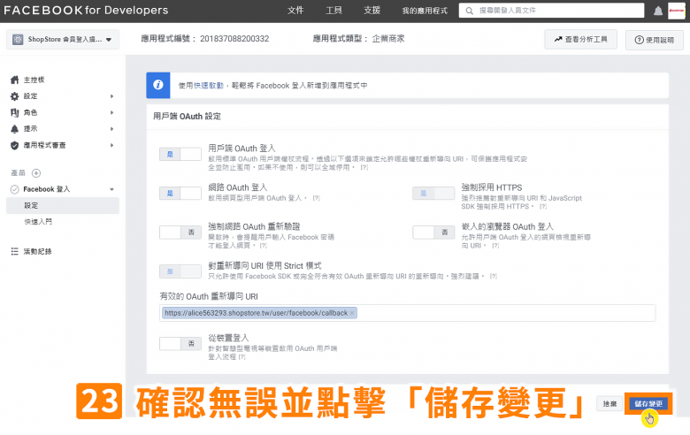Click help [?] beside 用戶端 OAuth 登入 description
This screenshot has height=435, width=690.
[x=364, y=168]
